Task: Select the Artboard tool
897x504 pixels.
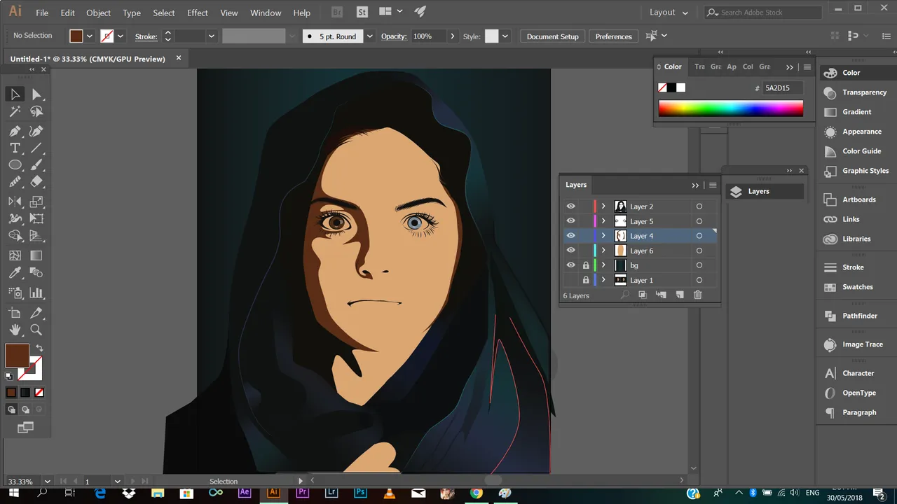Action: pyautogui.click(x=15, y=313)
